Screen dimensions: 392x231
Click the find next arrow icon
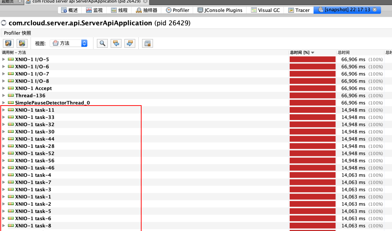130,44
